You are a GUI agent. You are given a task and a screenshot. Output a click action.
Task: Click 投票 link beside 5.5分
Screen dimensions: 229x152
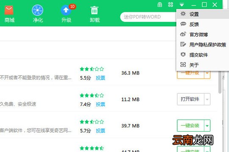pos(101,78)
